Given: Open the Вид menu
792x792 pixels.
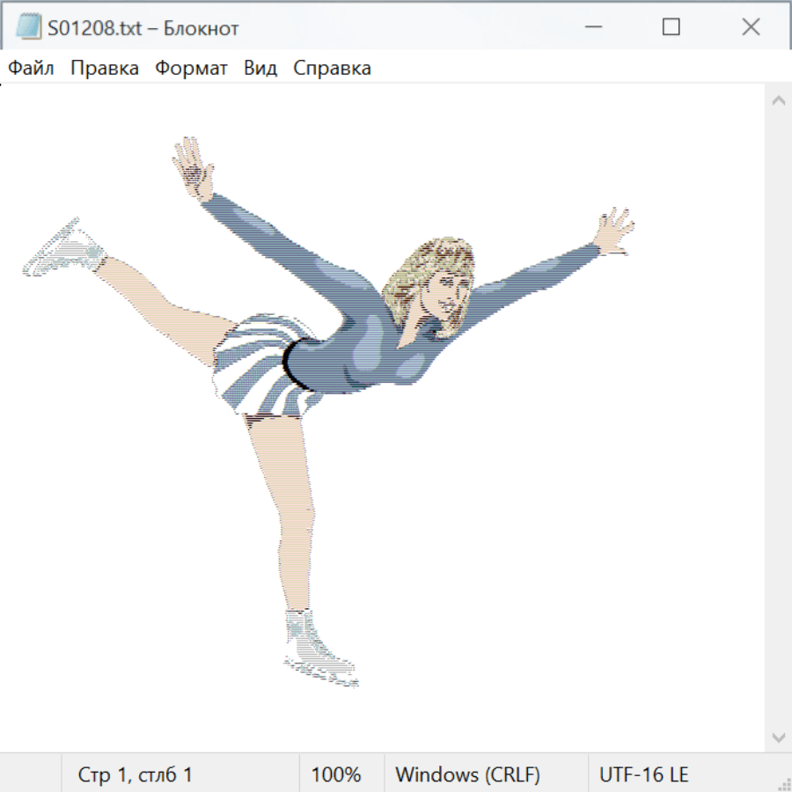Looking at the screenshot, I should [260, 69].
